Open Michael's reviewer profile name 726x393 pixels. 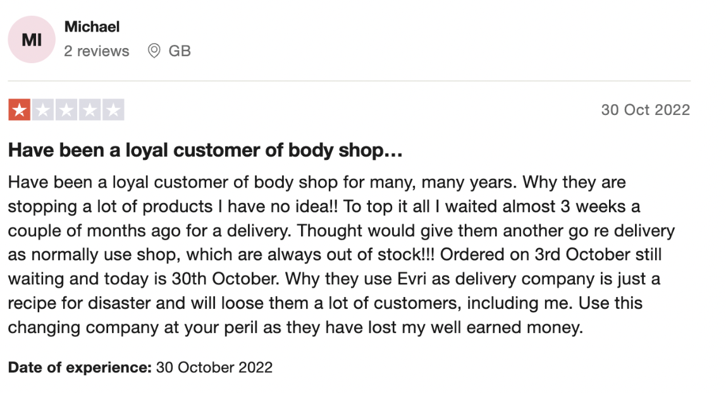click(92, 27)
